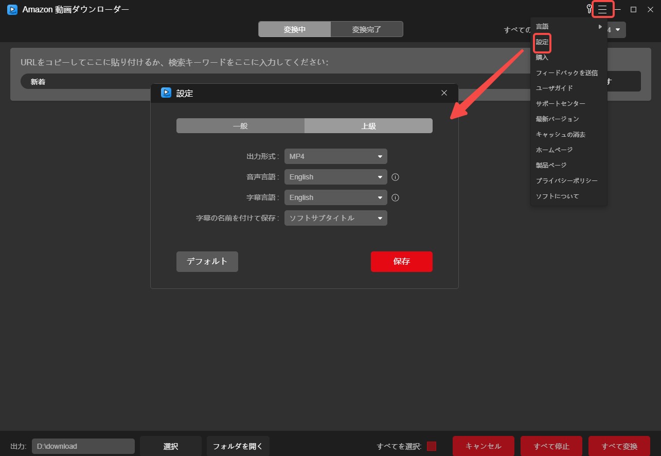Click the D:\download output path field

[x=83, y=446]
